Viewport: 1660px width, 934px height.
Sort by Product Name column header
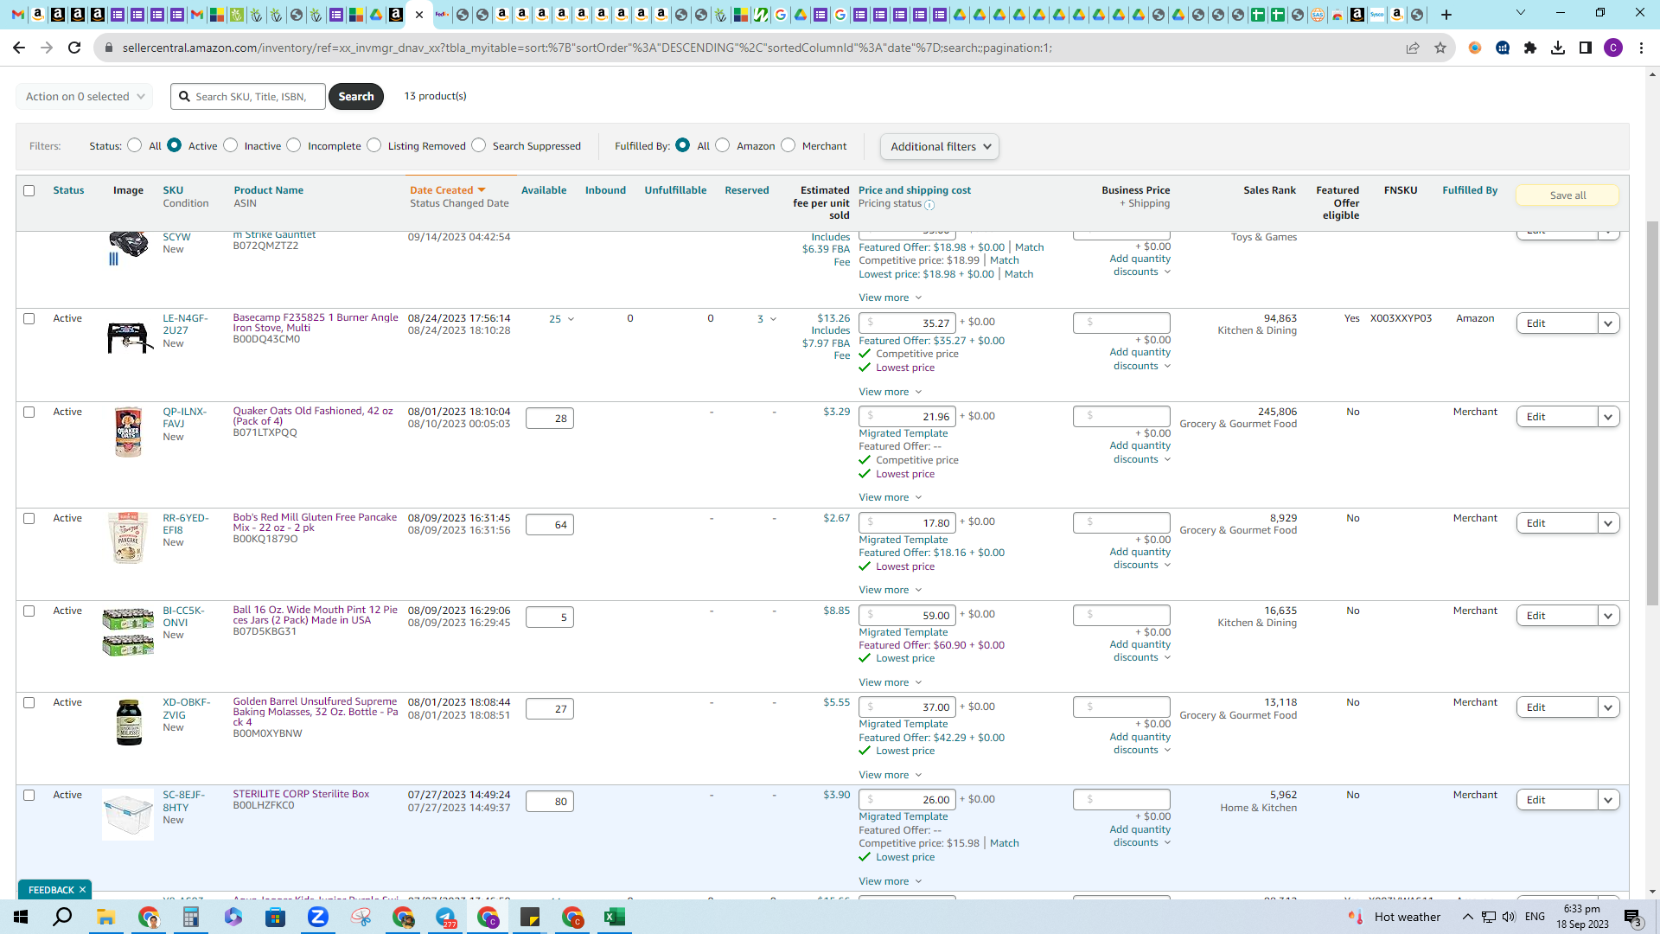(x=268, y=190)
